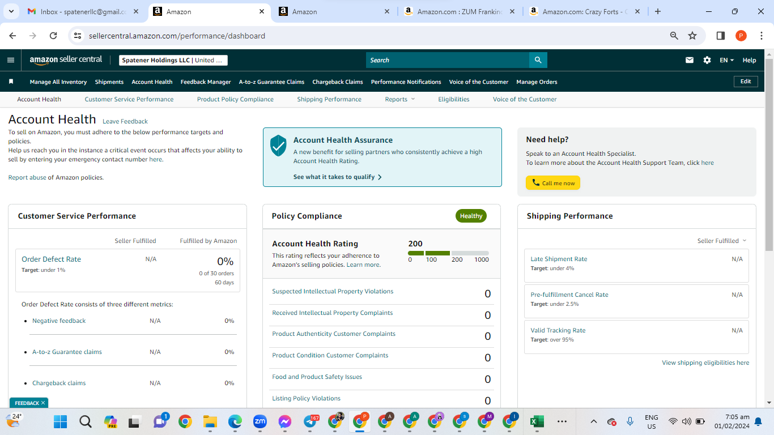Open Telegram from the taskbar

[311, 421]
